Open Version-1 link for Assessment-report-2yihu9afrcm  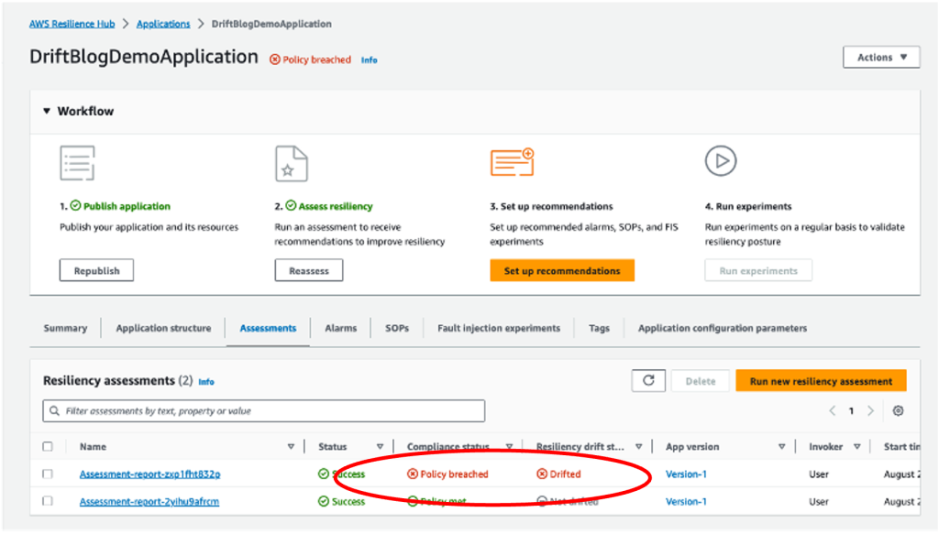coord(686,501)
